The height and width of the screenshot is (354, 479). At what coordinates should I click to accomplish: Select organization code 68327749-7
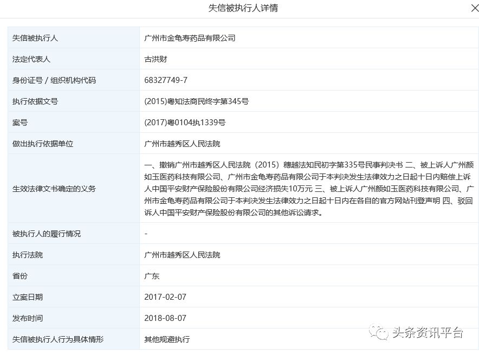click(x=166, y=80)
